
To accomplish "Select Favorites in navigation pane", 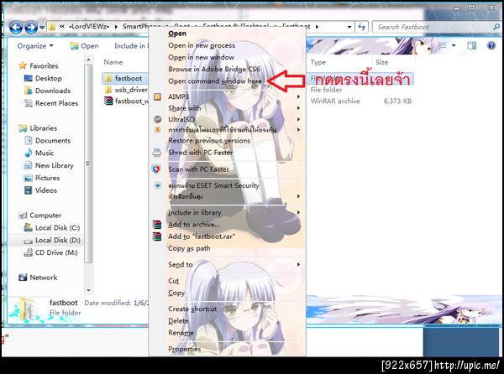I will [39, 65].
